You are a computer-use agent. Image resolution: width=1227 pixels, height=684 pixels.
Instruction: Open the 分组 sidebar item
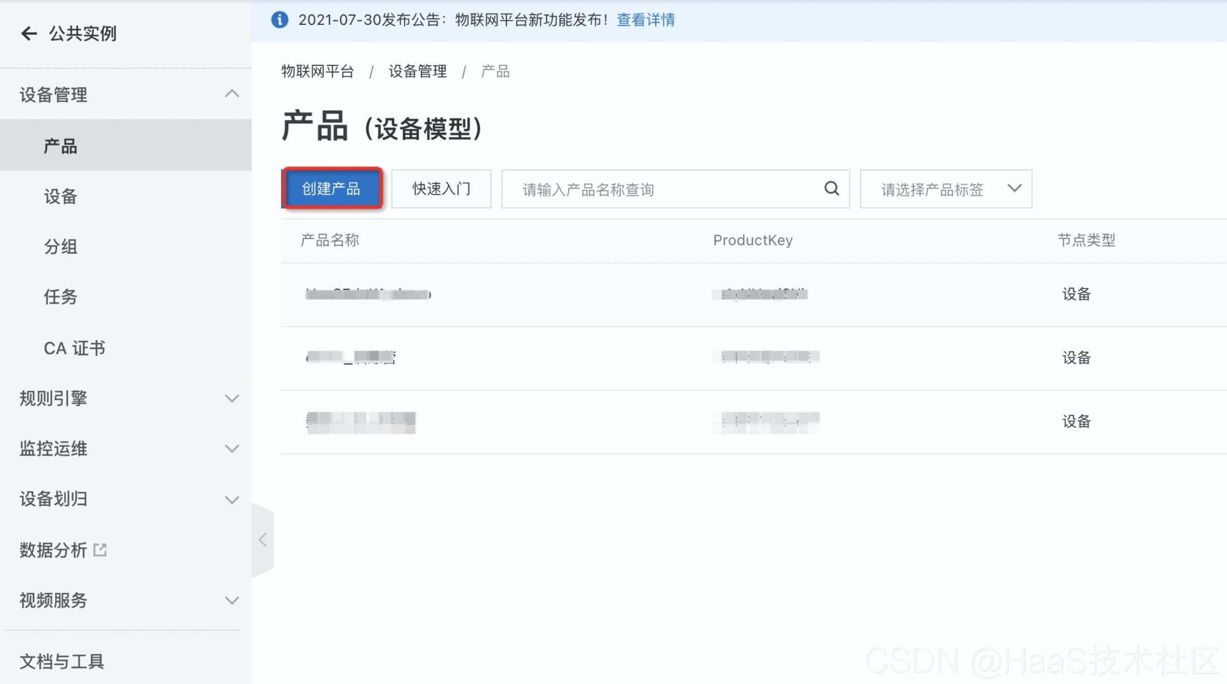pos(61,247)
